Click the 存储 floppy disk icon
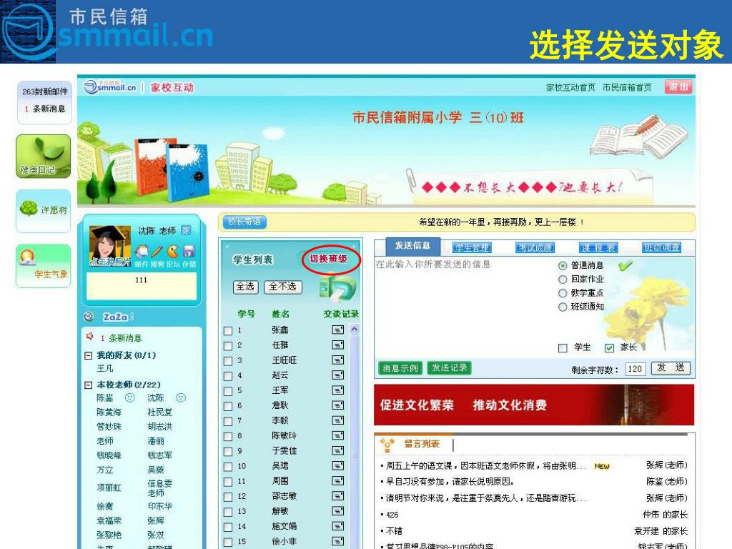This screenshot has height=549, width=732. tap(189, 252)
